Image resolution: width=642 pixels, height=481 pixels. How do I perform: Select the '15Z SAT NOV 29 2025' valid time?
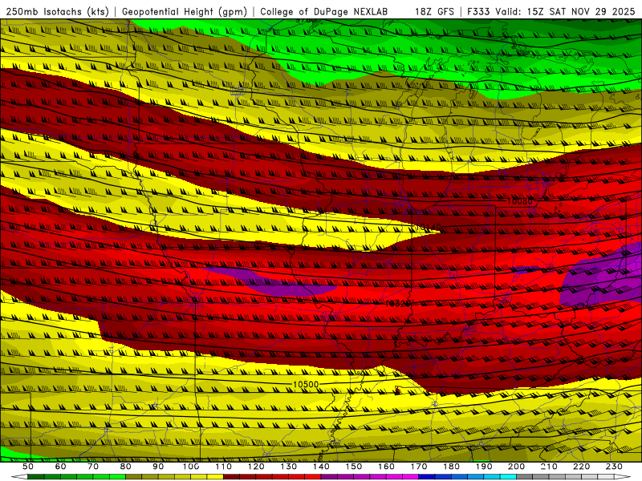[580, 11]
